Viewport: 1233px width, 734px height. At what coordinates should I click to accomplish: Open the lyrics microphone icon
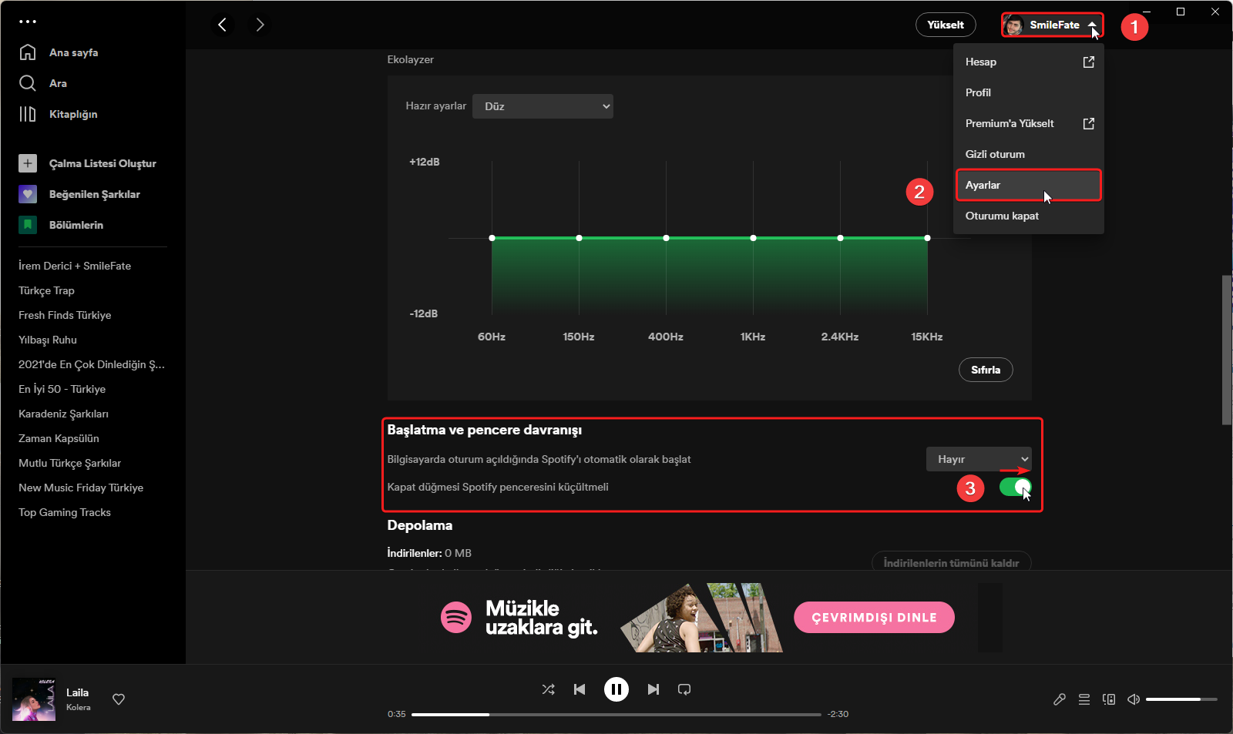point(1060,699)
